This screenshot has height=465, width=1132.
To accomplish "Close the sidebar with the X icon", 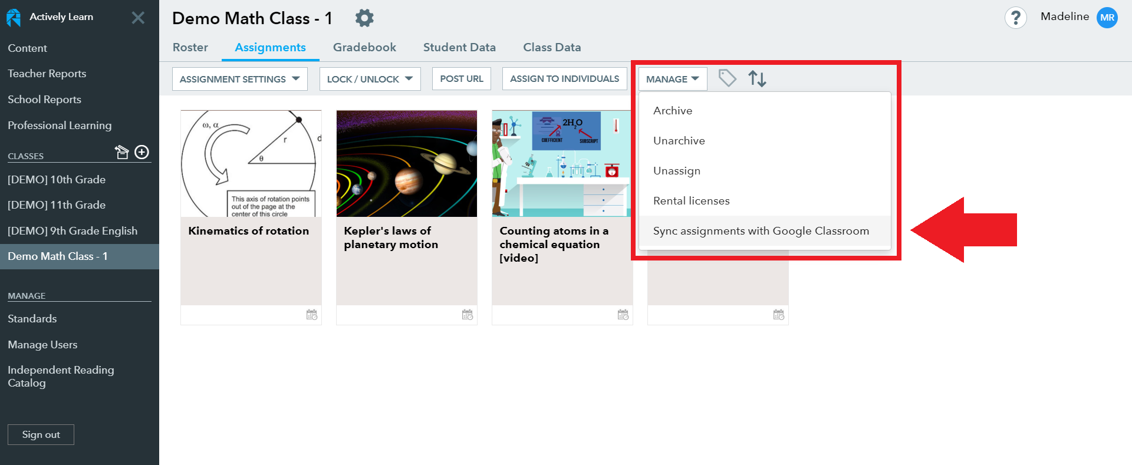I will pyautogui.click(x=138, y=18).
